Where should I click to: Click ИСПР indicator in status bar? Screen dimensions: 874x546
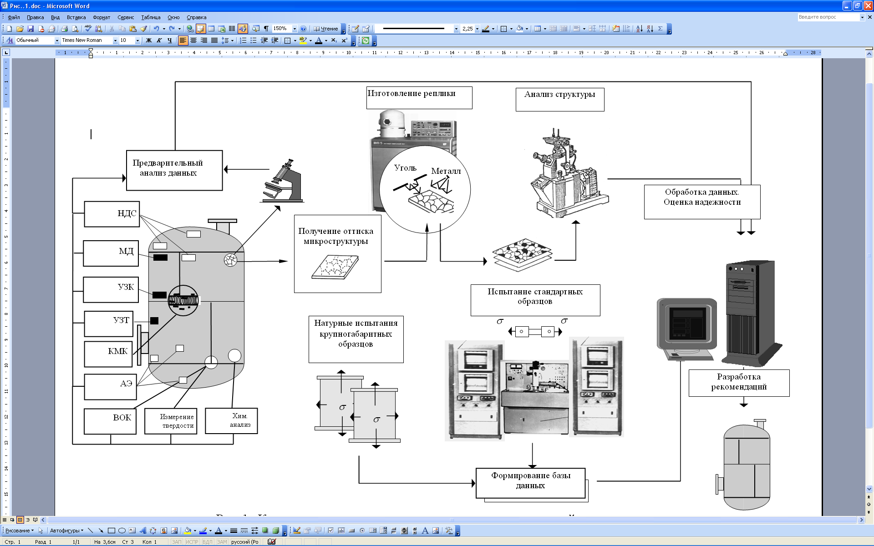point(192,542)
